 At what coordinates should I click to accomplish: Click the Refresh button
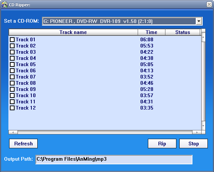(x=23, y=144)
